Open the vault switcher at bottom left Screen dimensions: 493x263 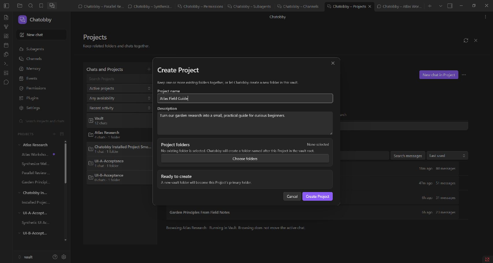25,257
